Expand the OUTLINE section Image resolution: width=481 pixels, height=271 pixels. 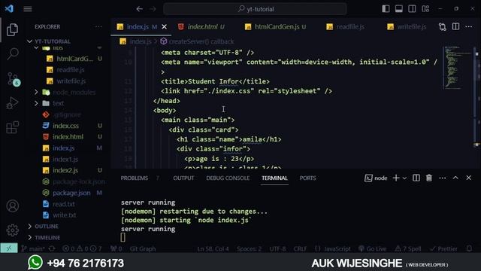(x=46, y=227)
